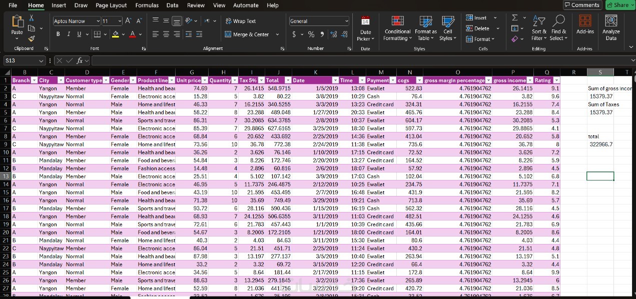Open the General number format dropdown
This screenshot has height=299, width=636.
pos(346,21)
